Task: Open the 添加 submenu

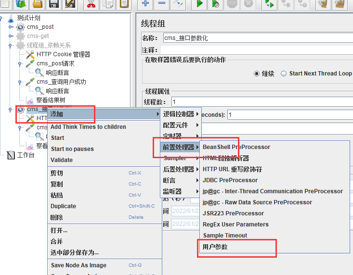Action: pyautogui.click(x=104, y=114)
